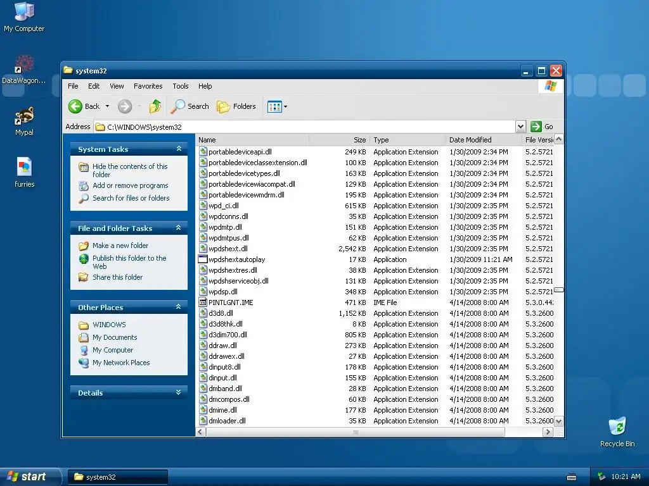Click Publish this folder to the Web
Screen dimensions: 649x486
click(129, 262)
